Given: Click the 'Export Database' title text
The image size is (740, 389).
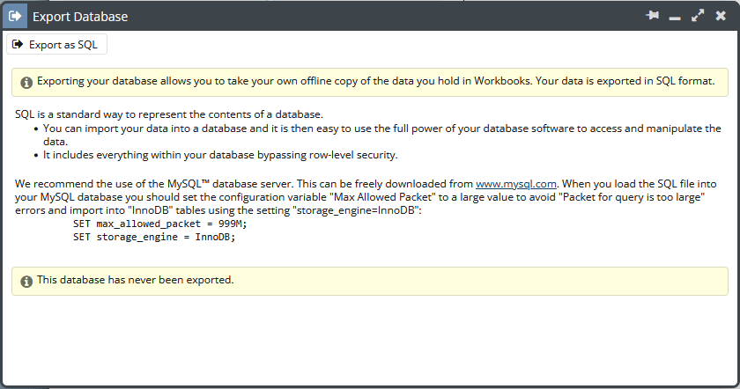Looking at the screenshot, I should click(x=80, y=17).
